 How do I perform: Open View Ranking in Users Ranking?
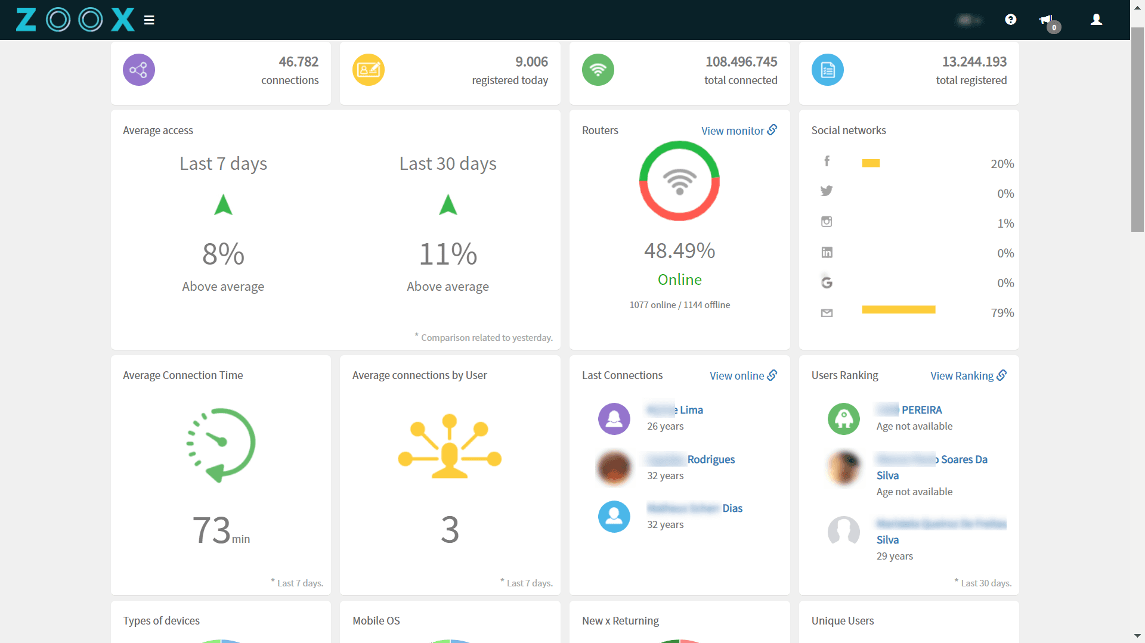(967, 375)
